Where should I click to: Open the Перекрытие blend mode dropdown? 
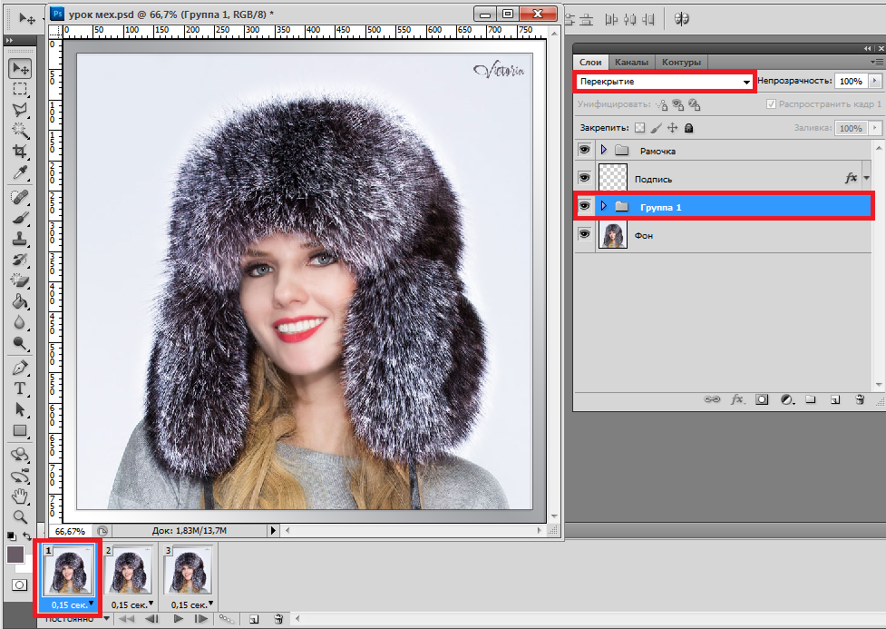point(665,82)
